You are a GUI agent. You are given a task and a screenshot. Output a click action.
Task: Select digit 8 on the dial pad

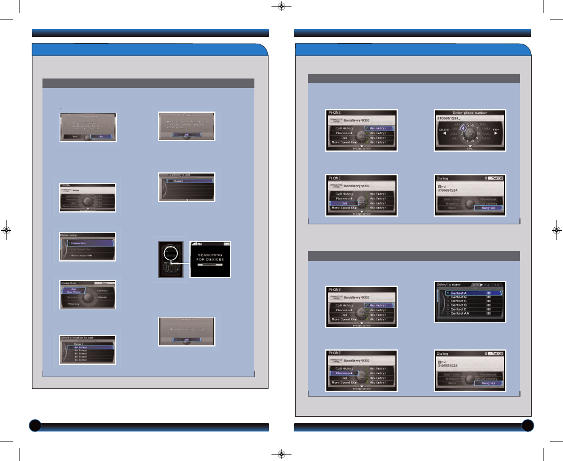[x=478, y=133]
